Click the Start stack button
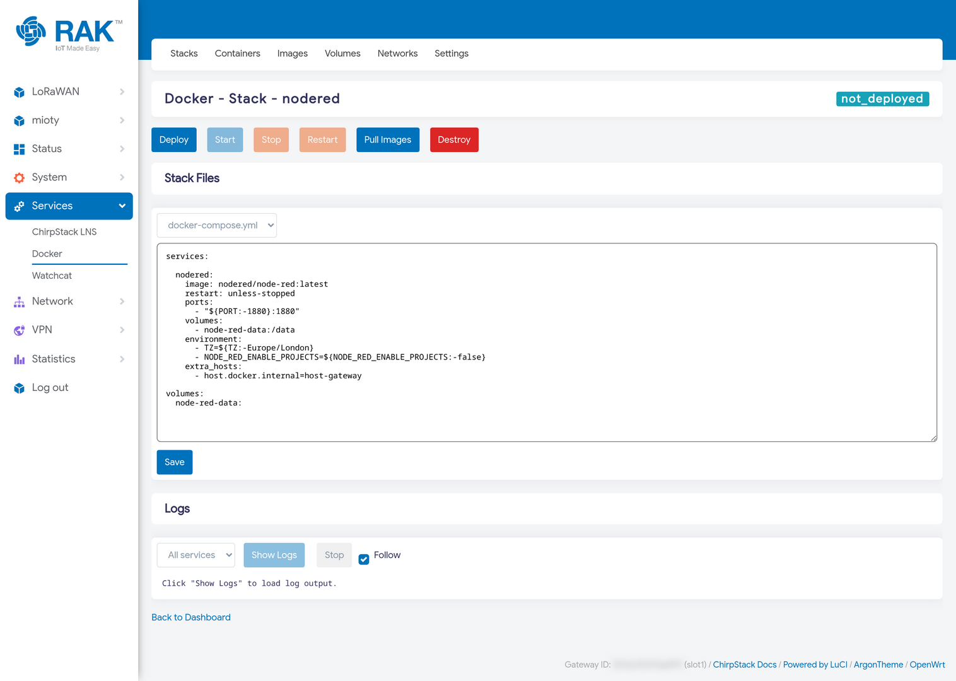956x681 pixels. click(225, 140)
